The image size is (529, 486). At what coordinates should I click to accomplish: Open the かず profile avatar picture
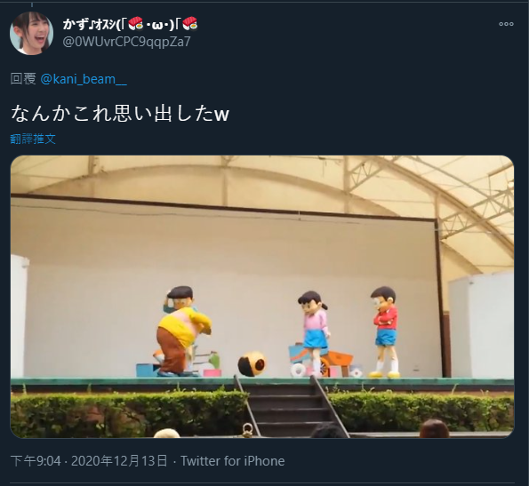[x=31, y=33]
